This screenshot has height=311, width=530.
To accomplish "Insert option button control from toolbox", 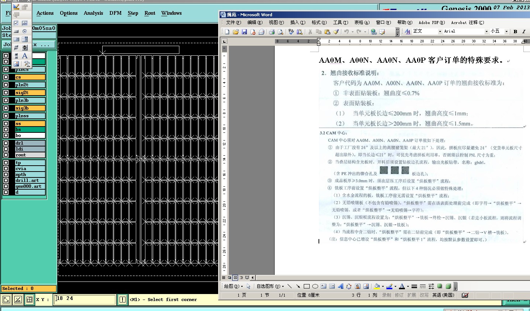I will click(x=25, y=31).
